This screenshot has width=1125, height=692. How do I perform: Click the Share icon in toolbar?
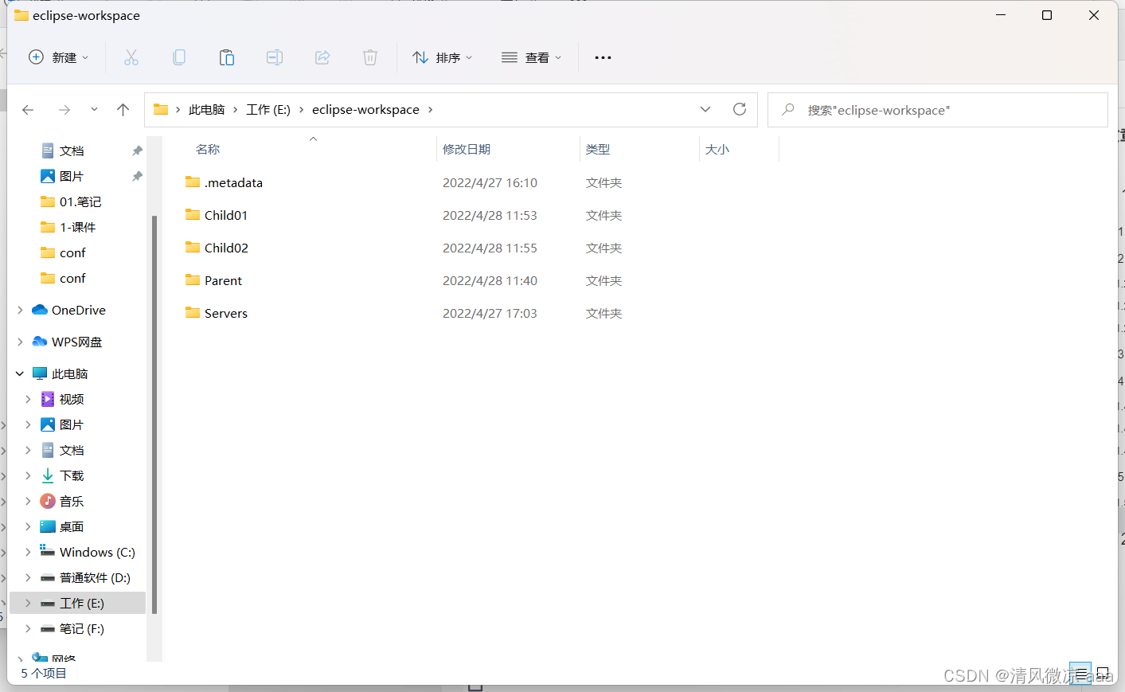point(322,57)
